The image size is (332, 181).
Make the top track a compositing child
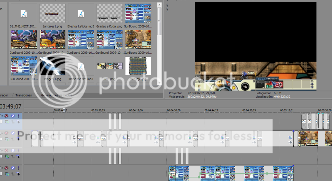[x=18, y=122]
